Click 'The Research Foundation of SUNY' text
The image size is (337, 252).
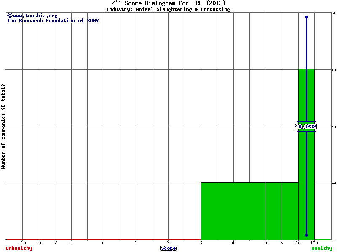[x=53, y=21]
